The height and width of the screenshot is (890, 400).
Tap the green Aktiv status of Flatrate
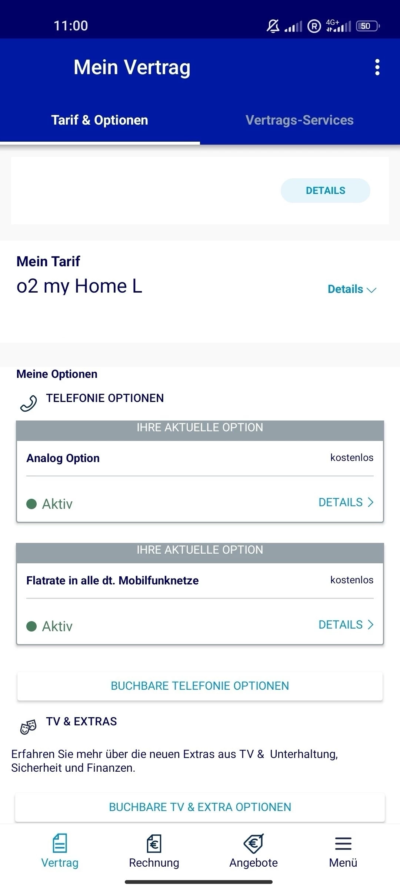pyautogui.click(x=50, y=626)
